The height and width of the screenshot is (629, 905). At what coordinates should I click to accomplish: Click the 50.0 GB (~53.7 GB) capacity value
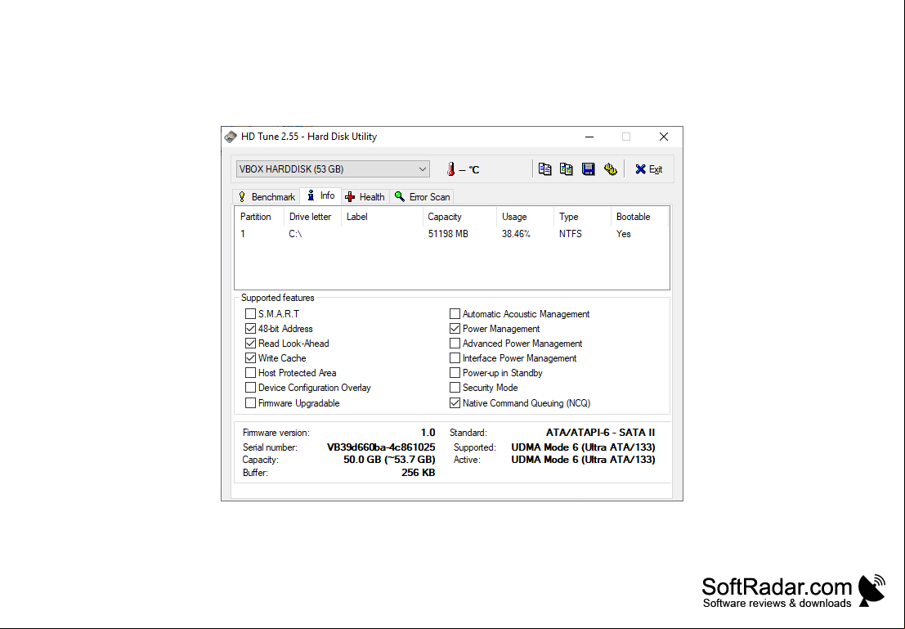390,460
